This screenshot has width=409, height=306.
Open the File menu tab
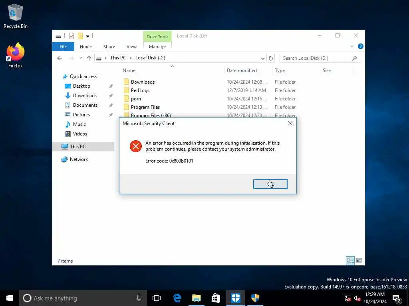coord(63,47)
